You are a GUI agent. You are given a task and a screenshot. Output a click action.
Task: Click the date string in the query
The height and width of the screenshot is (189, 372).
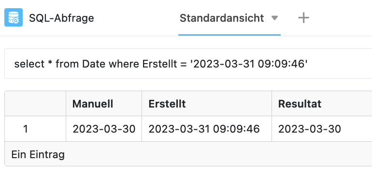(x=249, y=64)
